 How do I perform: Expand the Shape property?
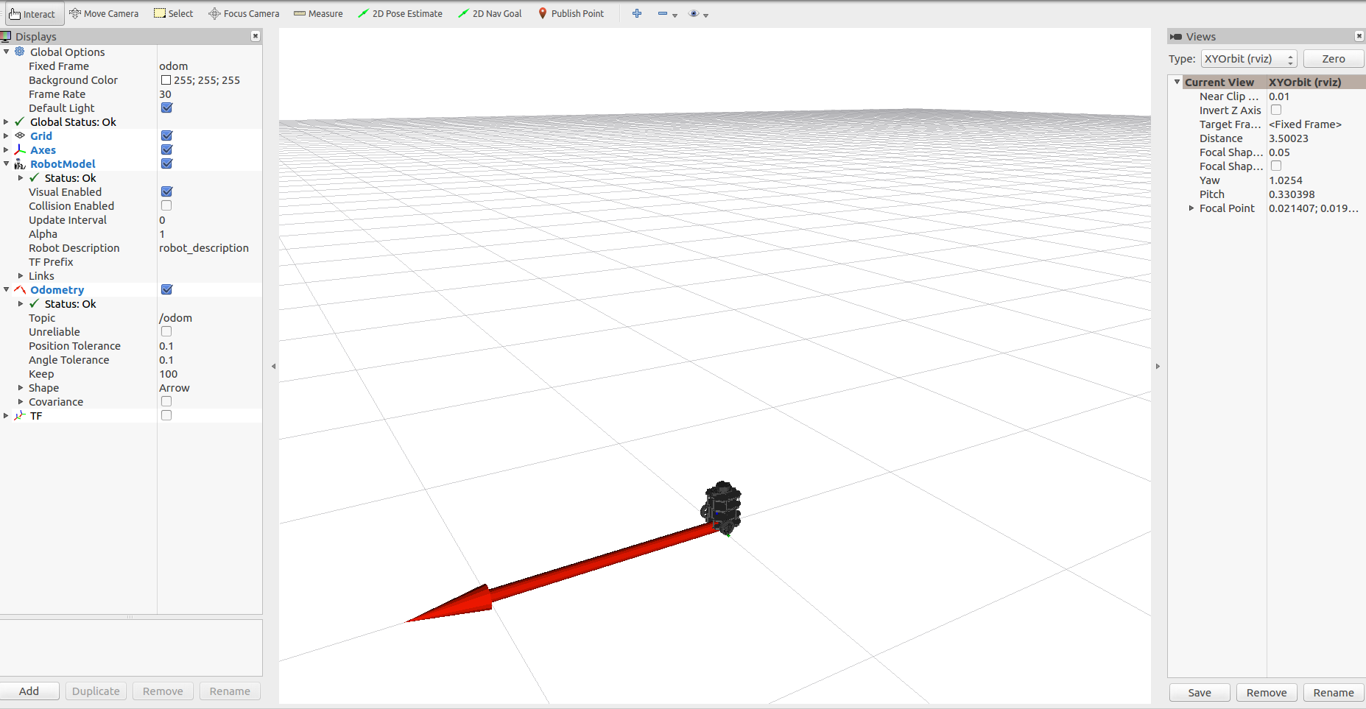[x=21, y=387]
